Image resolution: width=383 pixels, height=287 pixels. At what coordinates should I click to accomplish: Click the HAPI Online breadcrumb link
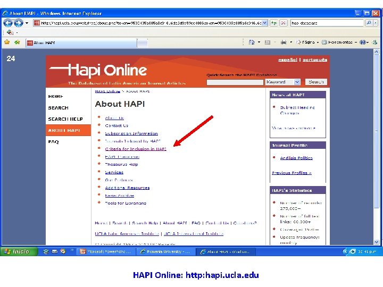[107, 91]
